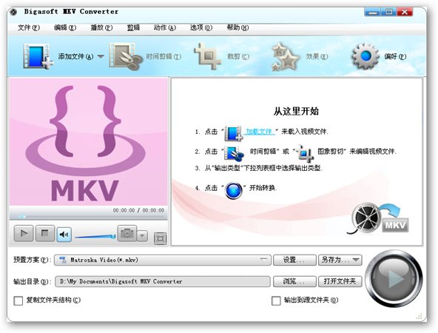Click the window resize grip at the corner
Viewport: 438px width, 333px height.
(419, 316)
